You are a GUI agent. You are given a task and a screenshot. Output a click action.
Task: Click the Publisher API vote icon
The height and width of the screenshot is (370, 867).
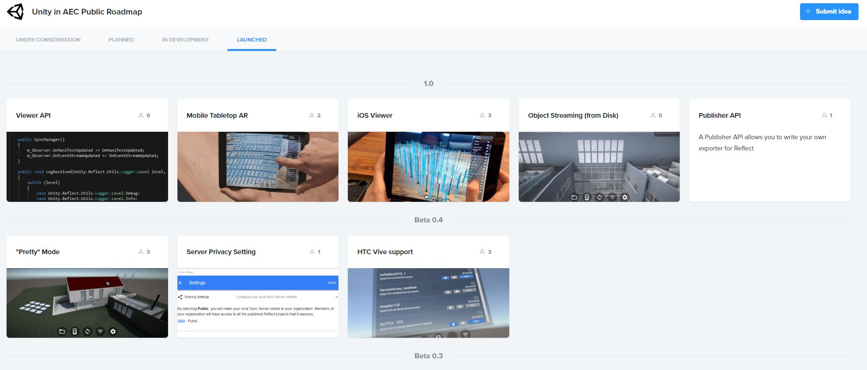click(x=824, y=115)
